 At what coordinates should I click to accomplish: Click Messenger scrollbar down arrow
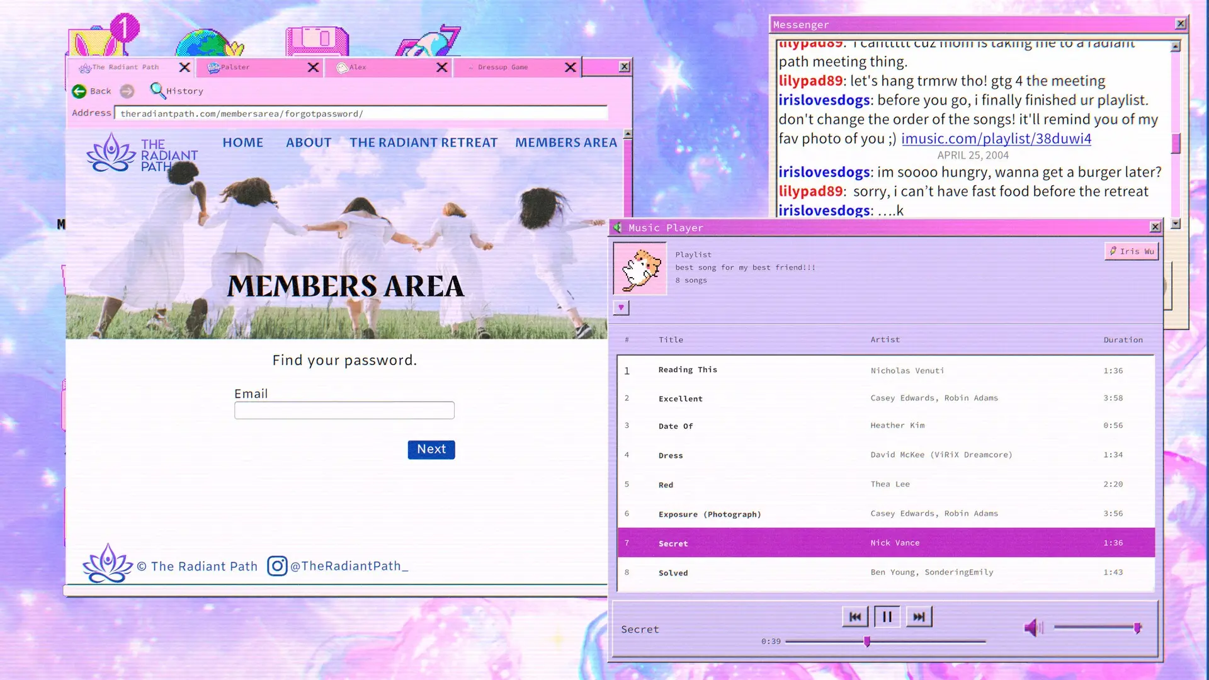pos(1176,224)
